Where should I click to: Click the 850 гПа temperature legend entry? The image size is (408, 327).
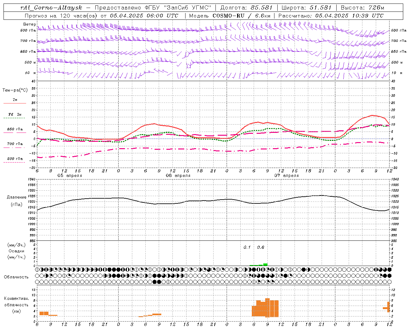click(15, 129)
